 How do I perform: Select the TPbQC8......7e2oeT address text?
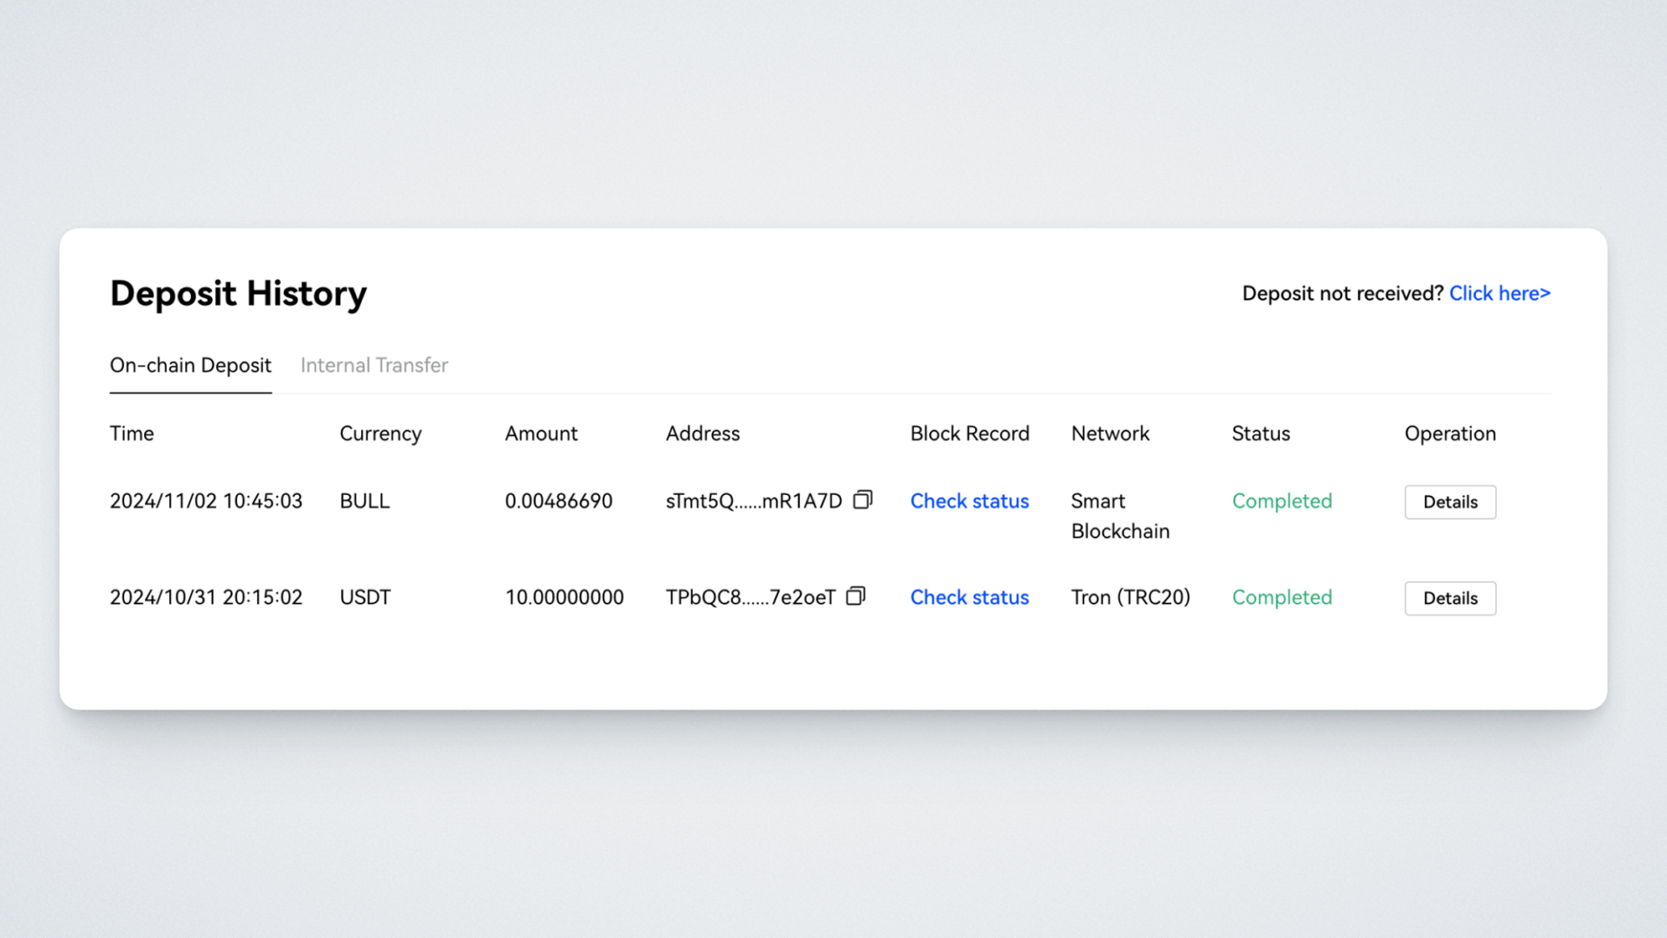(750, 598)
